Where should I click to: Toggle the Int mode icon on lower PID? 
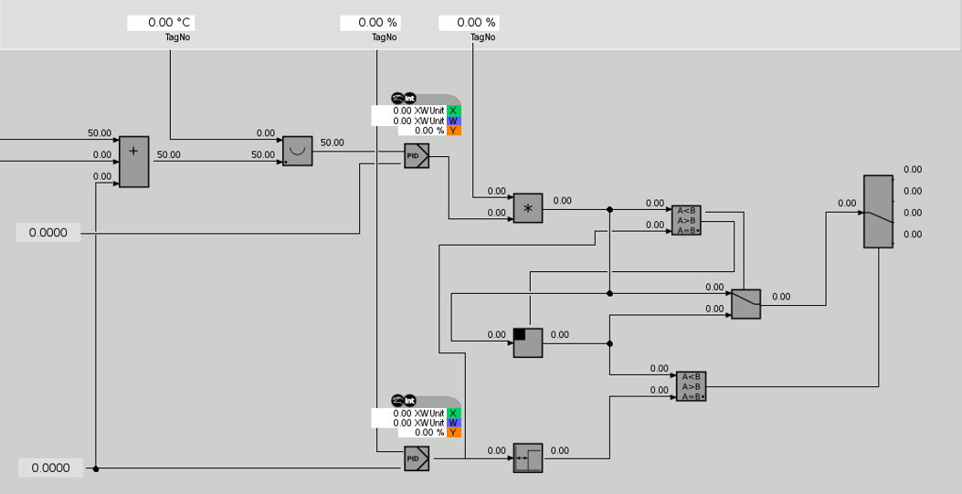pos(410,400)
